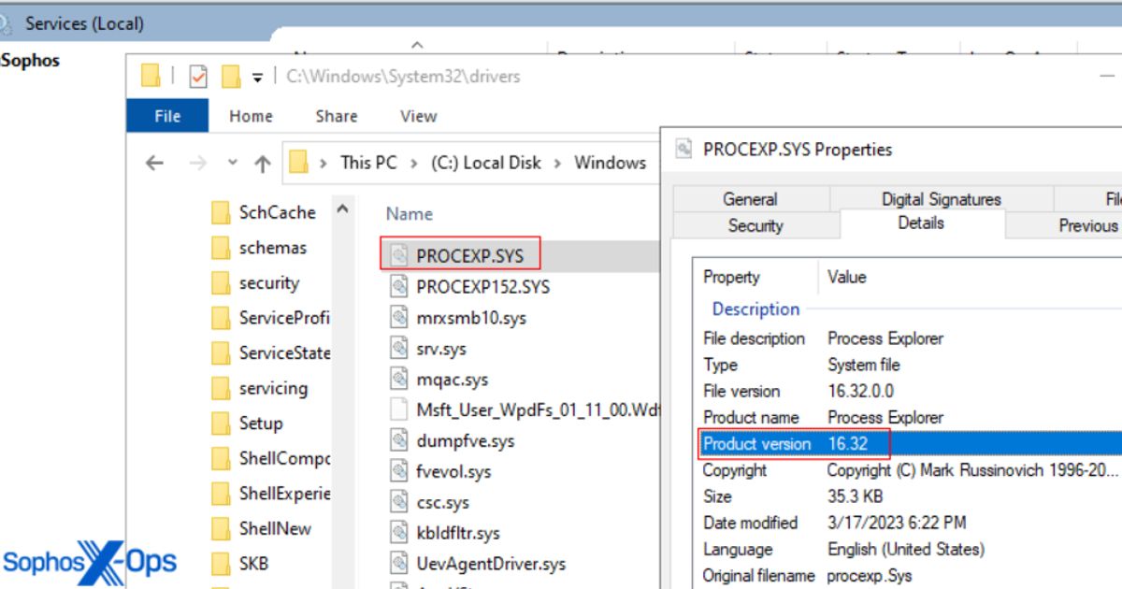Viewport: 1122px width, 589px height.
Task: Click the Value column header
Action: point(847,277)
